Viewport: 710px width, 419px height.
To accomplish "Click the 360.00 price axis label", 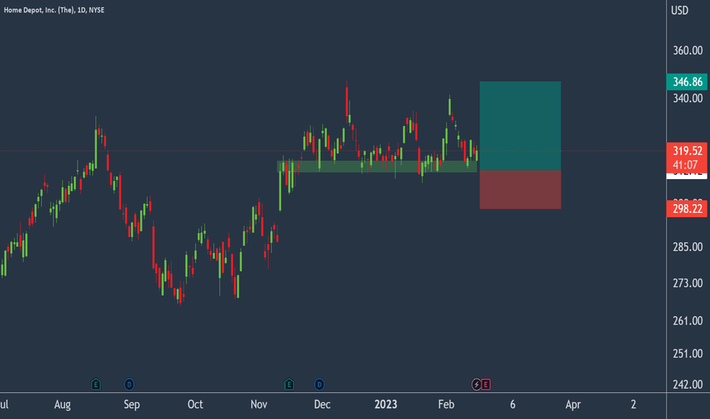I will (x=688, y=50).
